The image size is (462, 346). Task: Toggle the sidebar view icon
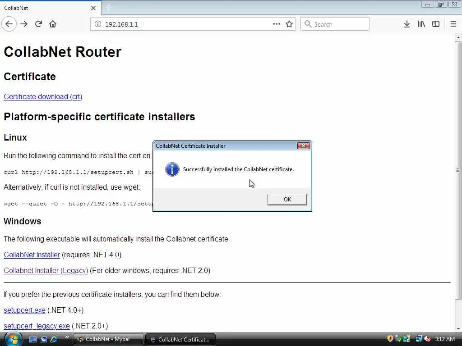point(436,24)
